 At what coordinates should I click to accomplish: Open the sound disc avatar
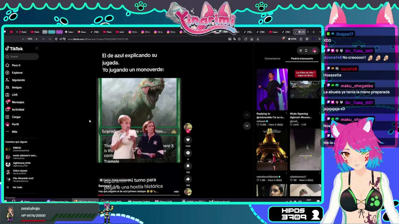[x=188, y=192]
